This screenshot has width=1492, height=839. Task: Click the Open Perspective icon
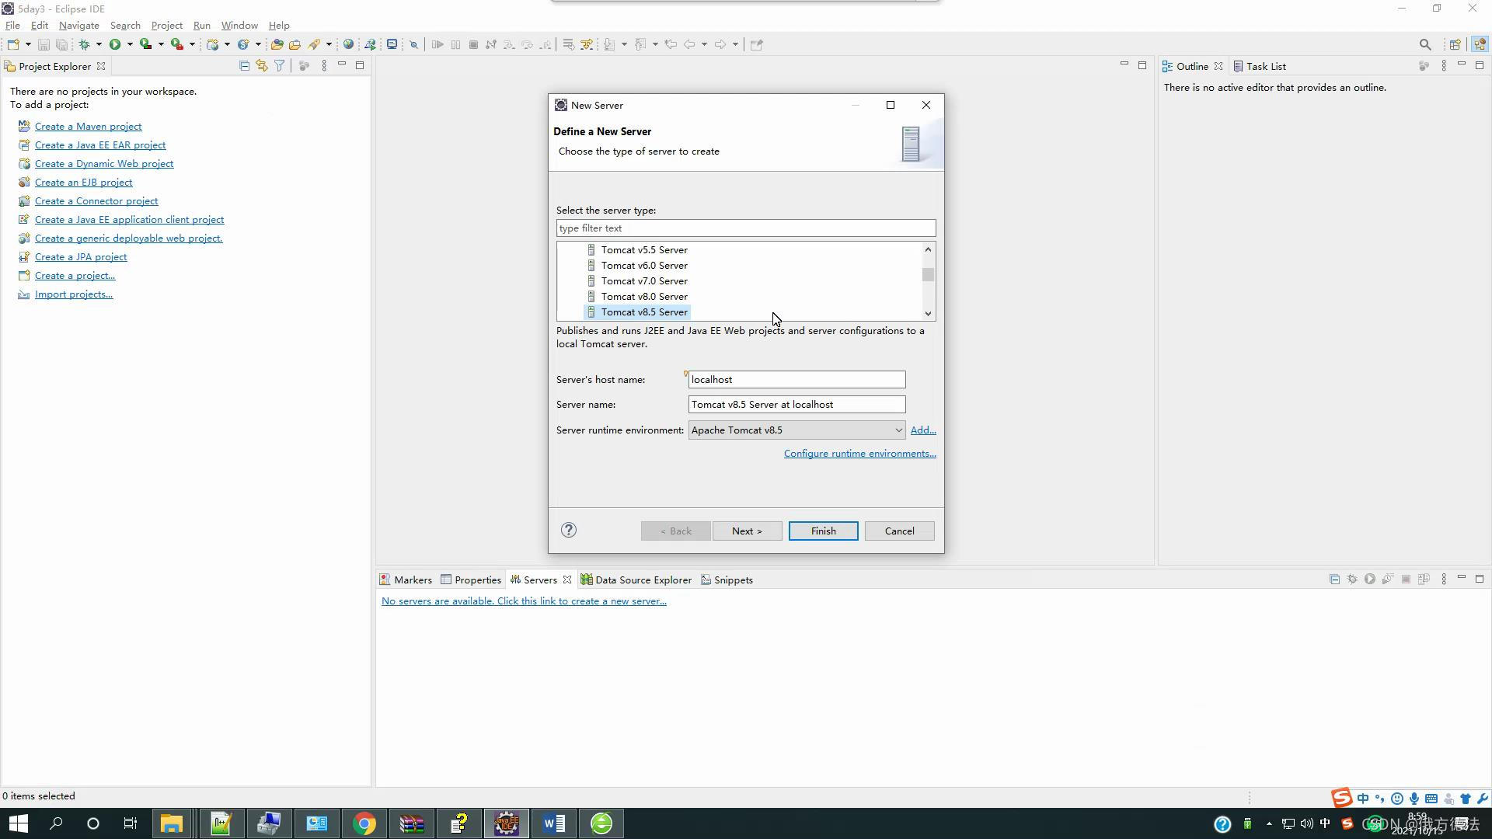[x=1455, y=44]
